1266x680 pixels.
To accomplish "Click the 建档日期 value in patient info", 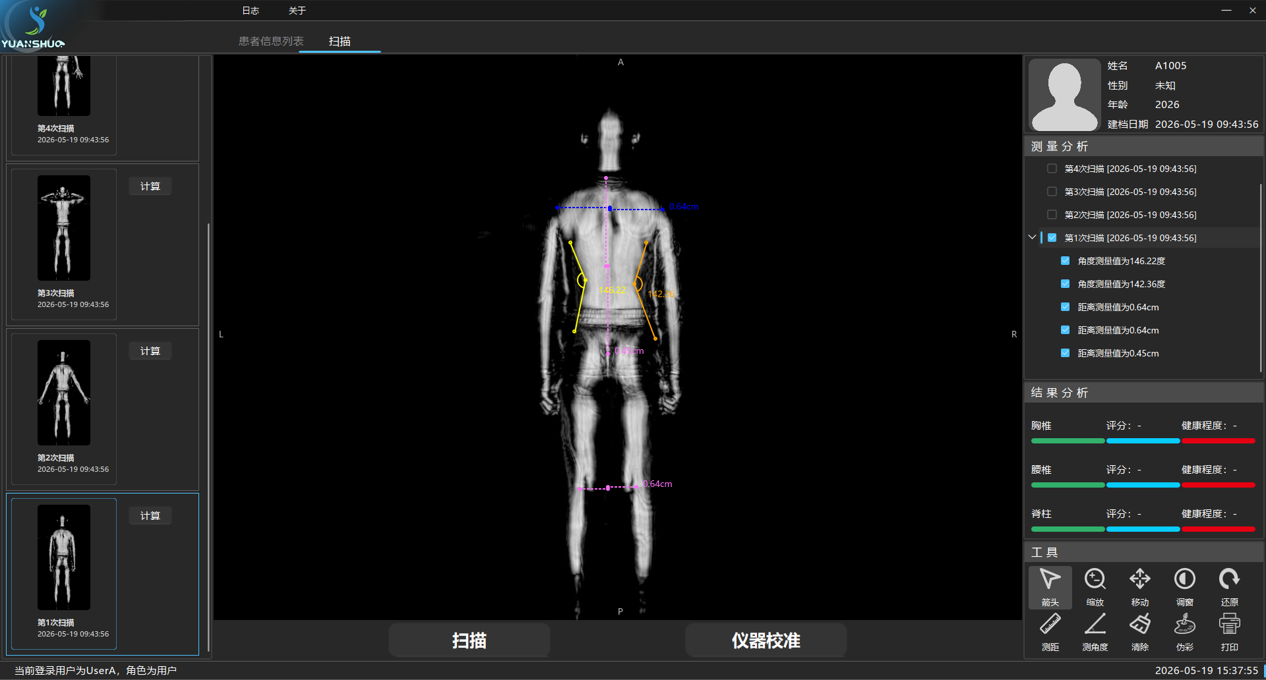I will click(x=1207, y=125).
